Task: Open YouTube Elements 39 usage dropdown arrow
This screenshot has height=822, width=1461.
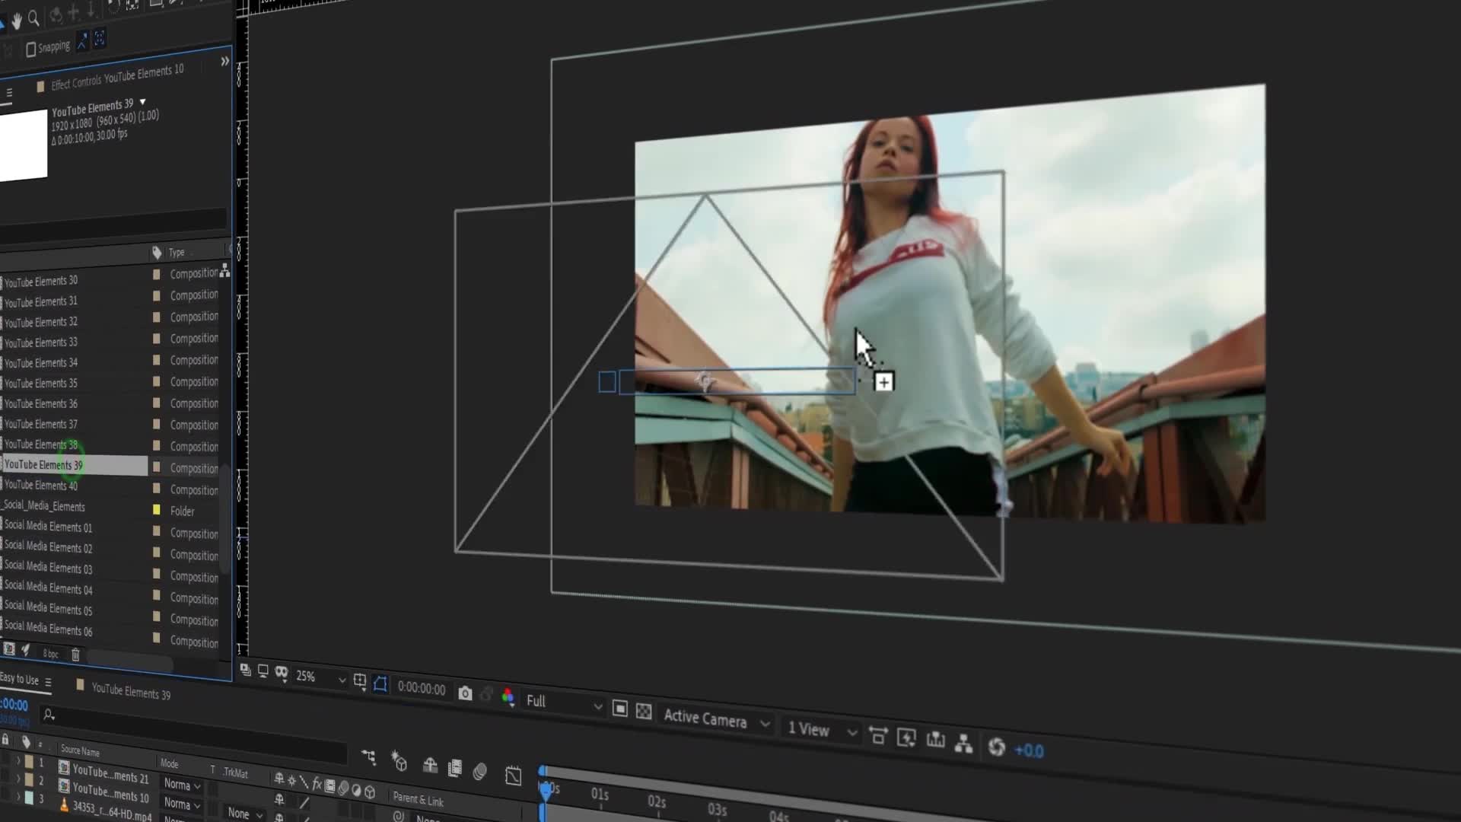Action: [x=142, y=101]
